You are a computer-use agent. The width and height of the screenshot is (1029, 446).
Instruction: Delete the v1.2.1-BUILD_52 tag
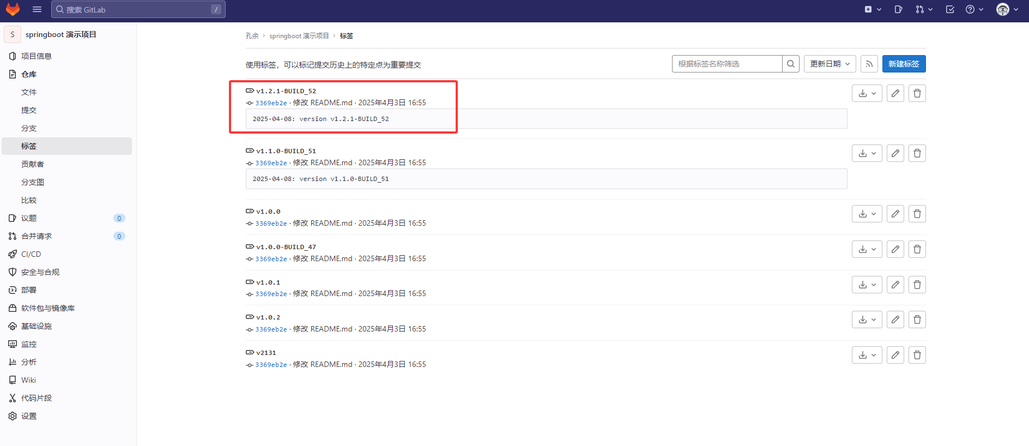917,93
